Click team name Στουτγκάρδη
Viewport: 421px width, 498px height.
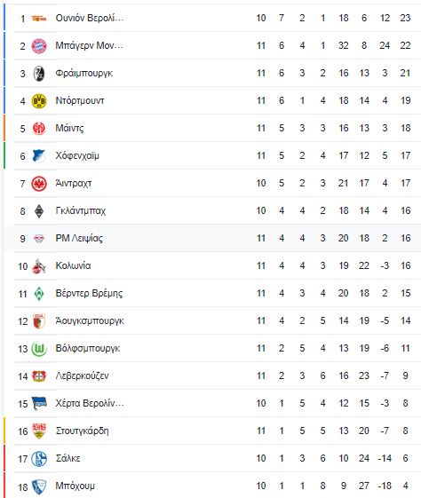(x=82, y=431)
